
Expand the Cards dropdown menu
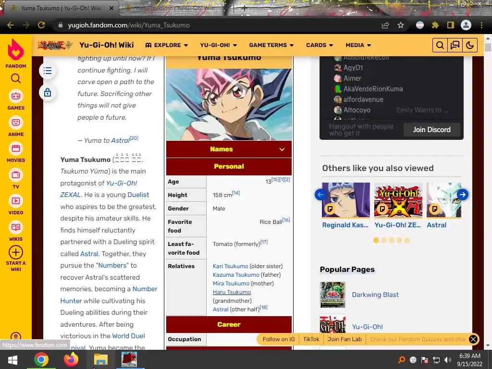click(320, 45)
